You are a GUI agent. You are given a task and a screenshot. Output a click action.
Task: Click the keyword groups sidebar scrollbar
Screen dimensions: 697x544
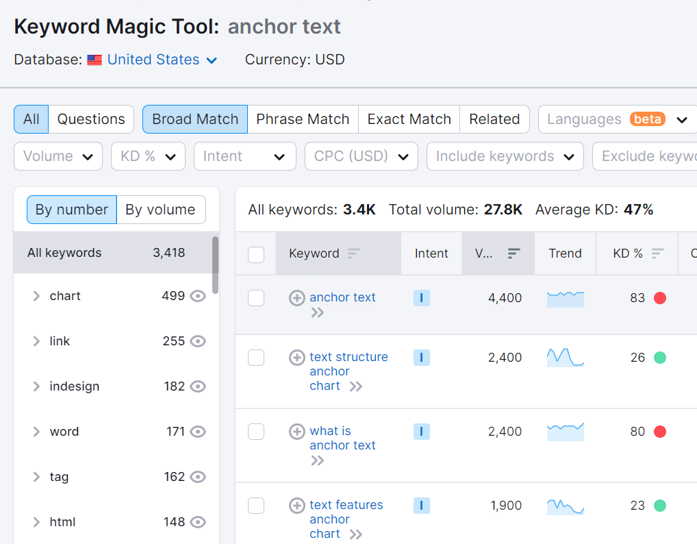[215, 265]
